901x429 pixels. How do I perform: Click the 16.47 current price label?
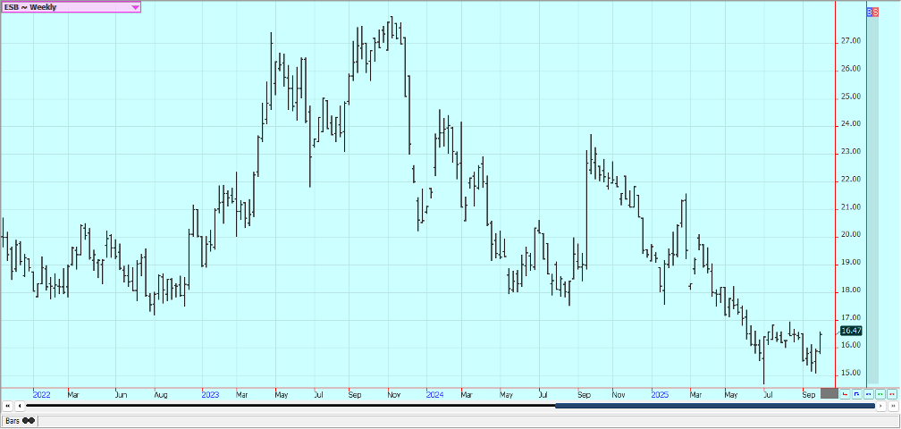click(851, 331)
